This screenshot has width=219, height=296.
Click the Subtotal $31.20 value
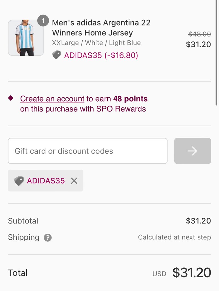coord(198,221)
